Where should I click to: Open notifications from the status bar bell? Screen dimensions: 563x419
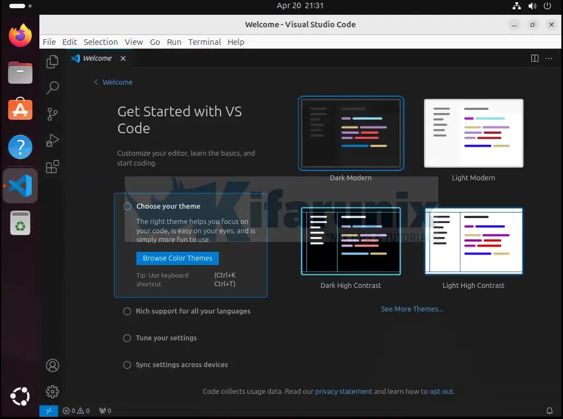point(549,410)
